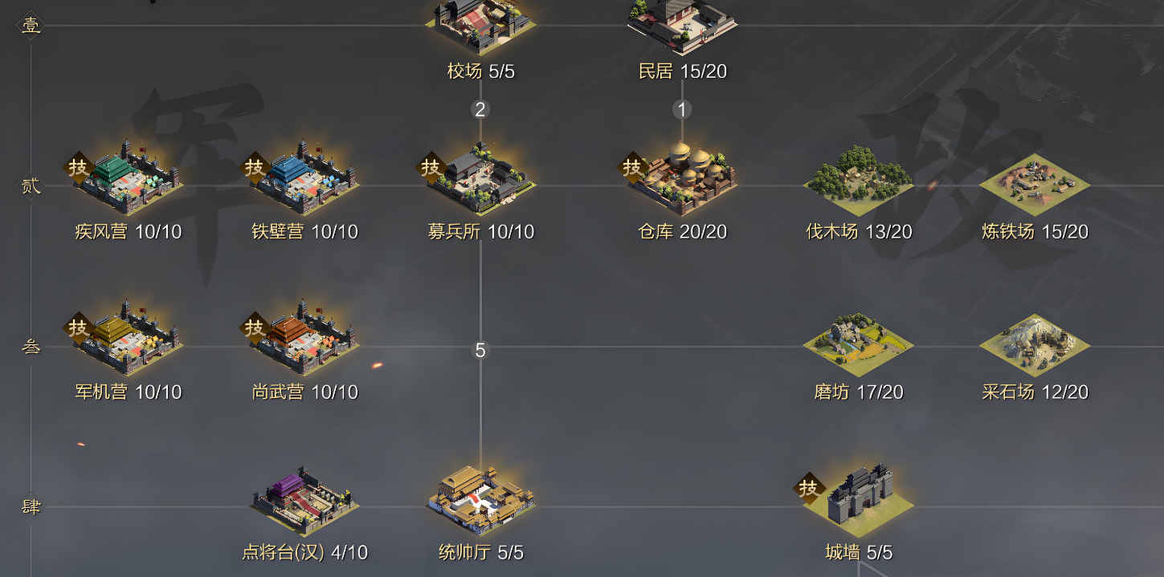The width and height of the screenshot is (1164, 577).
Task: Click the 技 badge on 城墙
Action: tap(809, 488)
